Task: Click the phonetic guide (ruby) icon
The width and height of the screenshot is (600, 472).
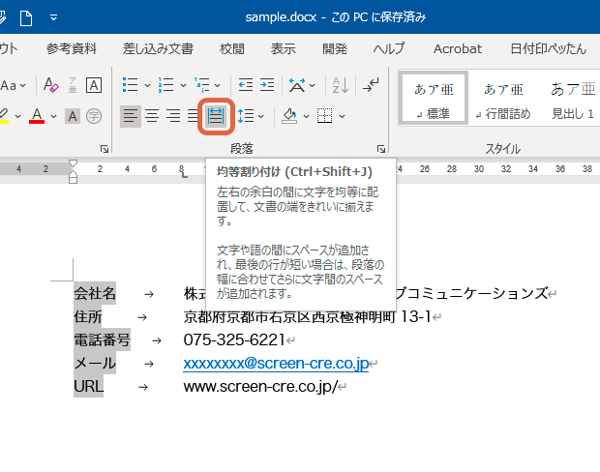Action: (73, 85)
